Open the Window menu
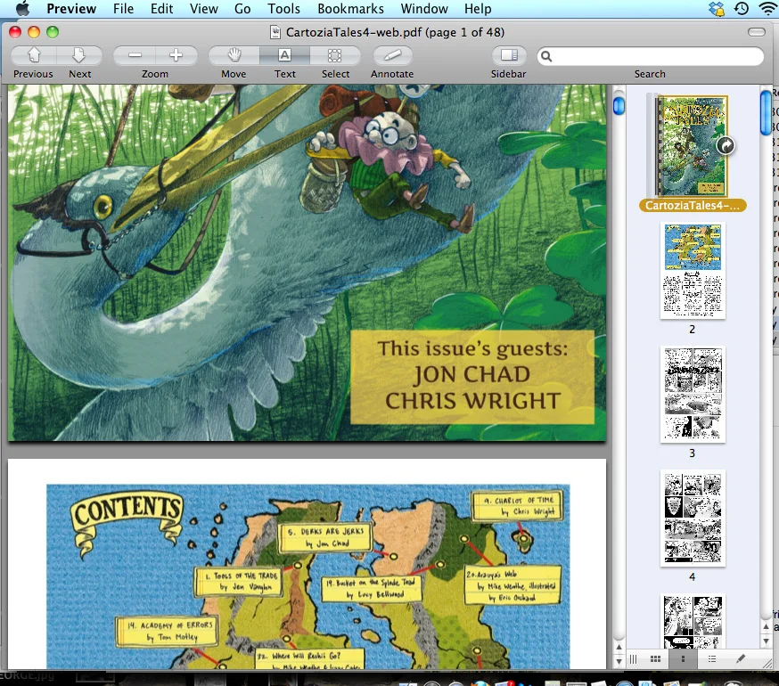Viewport: 779px width, 686px height. pyautogui.click(x=424, y=8)
